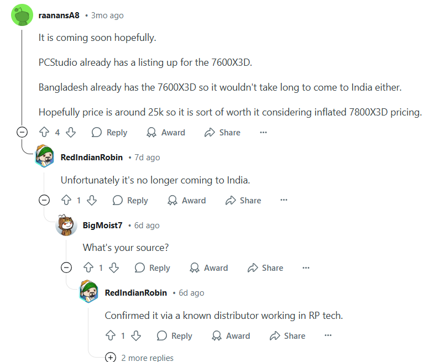Upvote raanansA8's comment
429x362 pixels.
point(44,132)
